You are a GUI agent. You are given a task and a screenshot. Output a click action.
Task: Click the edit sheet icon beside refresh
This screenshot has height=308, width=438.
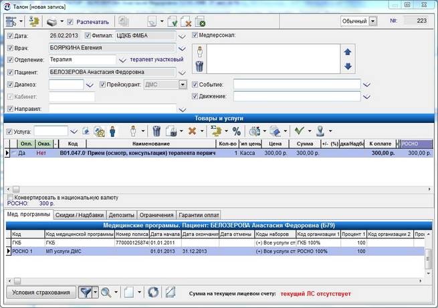(170, 292)
